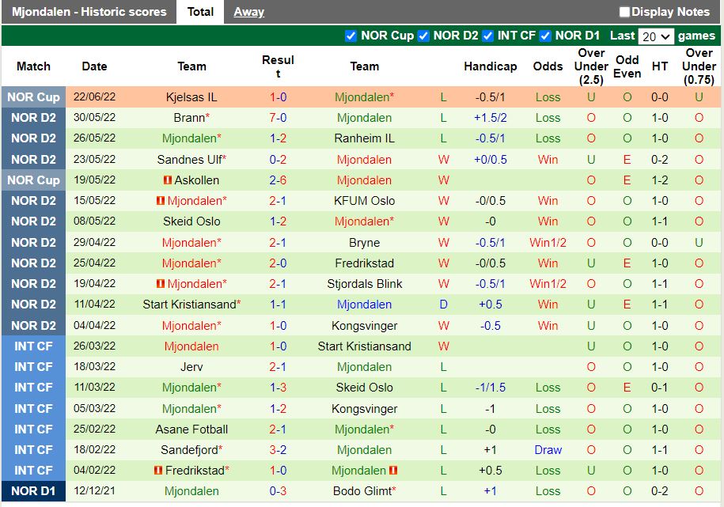This screenshot has height=507, width=724.
Task: Click red card icon beside Mjondalen on 19/04/22
Action: (160, 283)
